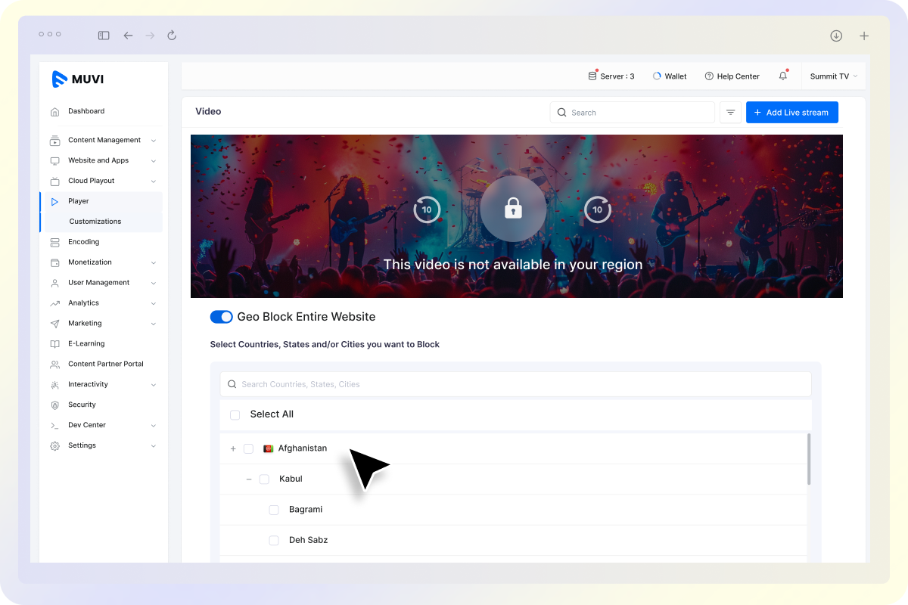Check the Select All checkbox

[235, 414]
